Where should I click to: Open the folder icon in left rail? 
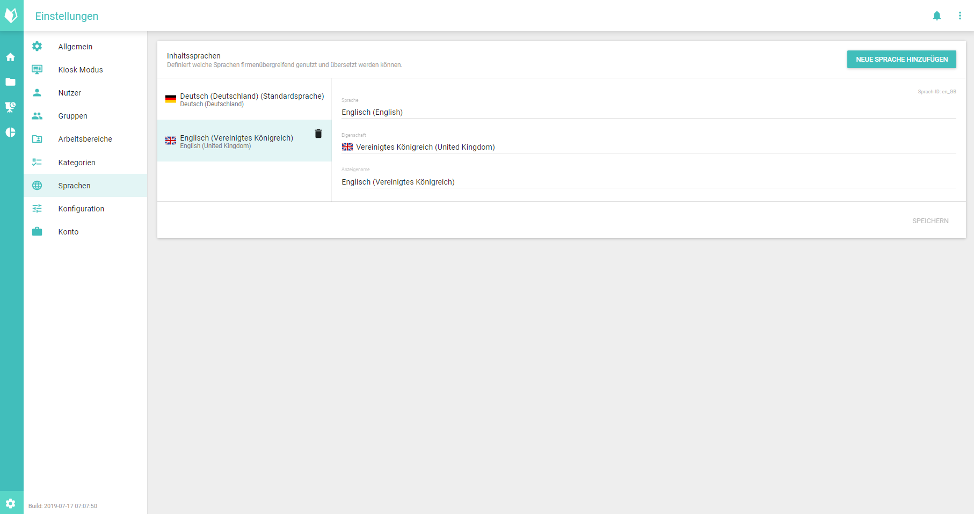pyautogui.click(x=11, y=82)
